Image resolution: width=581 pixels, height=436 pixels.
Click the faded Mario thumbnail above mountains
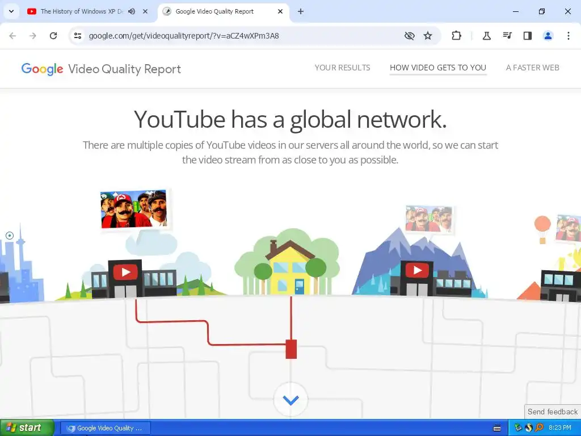(x=429, y=219)
